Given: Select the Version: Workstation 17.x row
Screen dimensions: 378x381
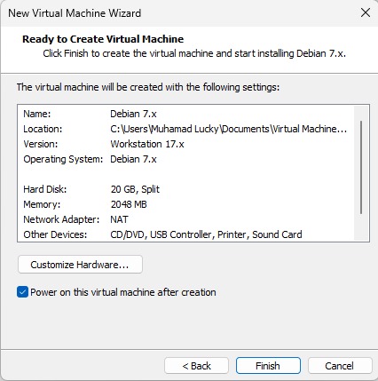Looking at the screenshot, I should (x=185, y=144).
